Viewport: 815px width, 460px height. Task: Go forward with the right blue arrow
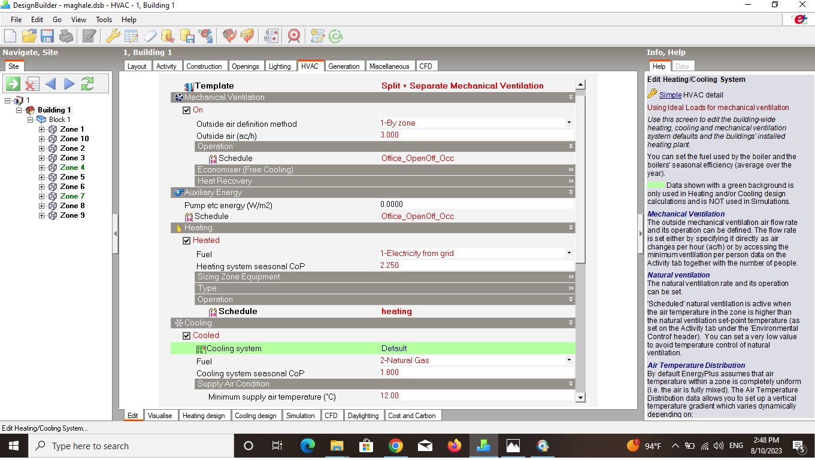[x=69, y=84]
